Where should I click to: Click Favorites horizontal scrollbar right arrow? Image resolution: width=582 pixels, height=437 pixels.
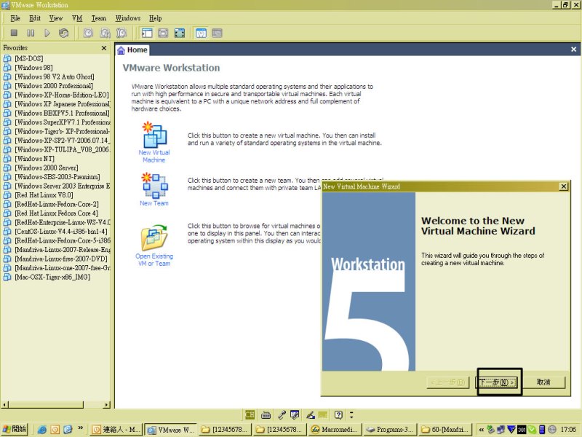(107, 404)
